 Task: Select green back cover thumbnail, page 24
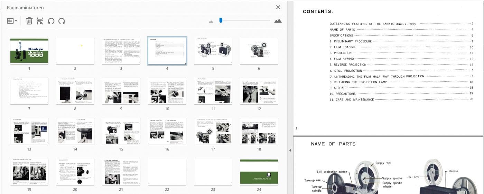point(259,172)
